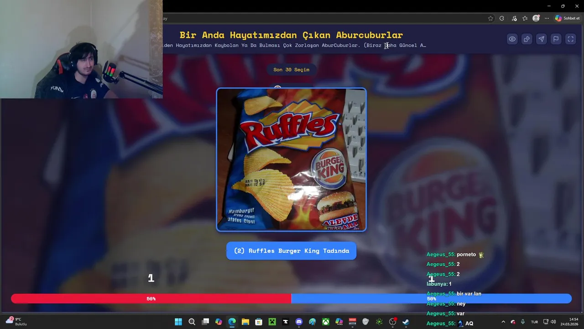This screenshot has height=329, width=584.
Task: Click chat message 'Aegeus_55: porneto'
Action: [455, 255]
